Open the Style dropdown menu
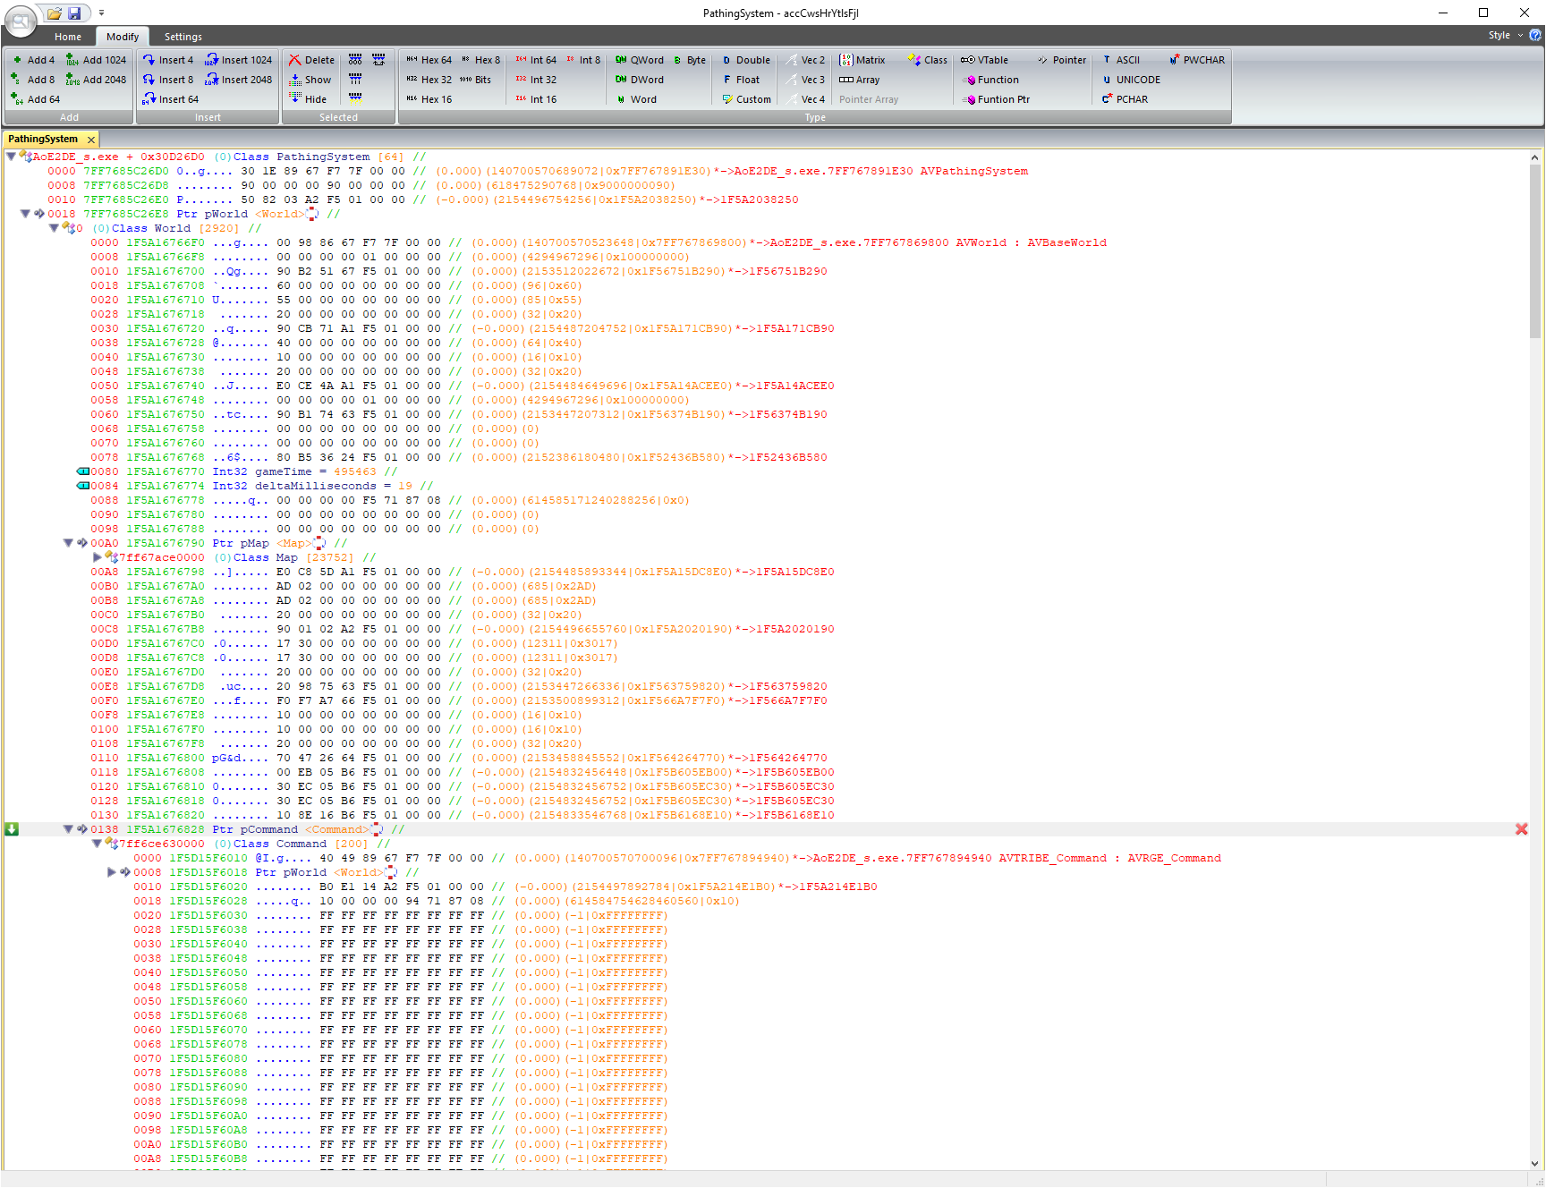This screenshot has width=1546, height=1188. [1505, 36]
